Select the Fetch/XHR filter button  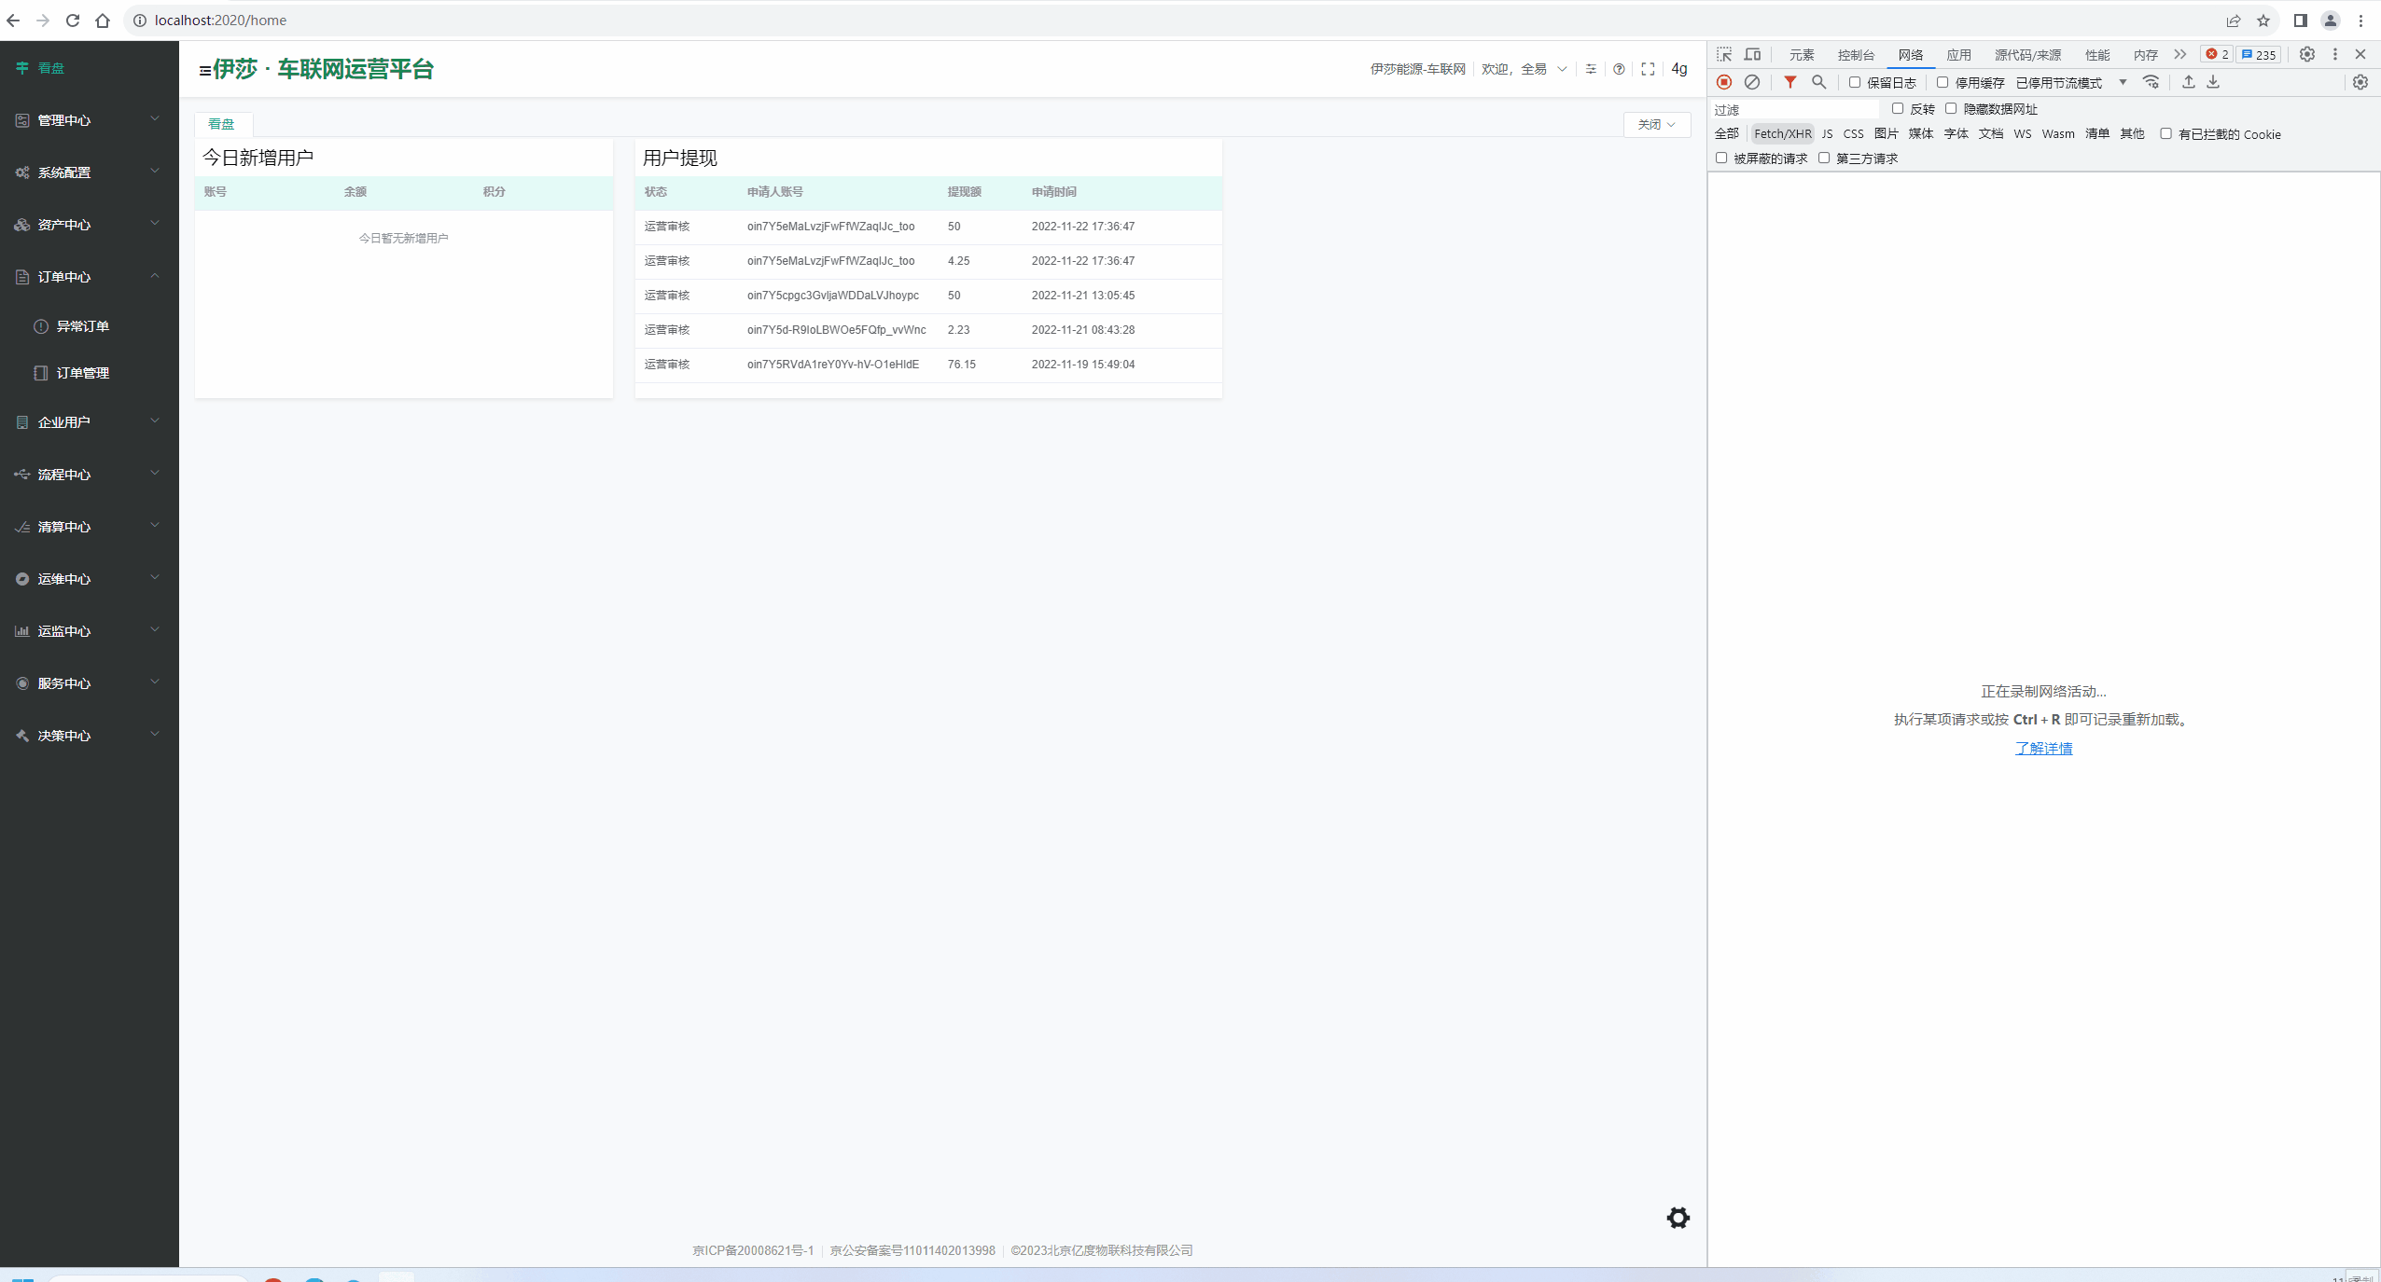[x=1782, y=134]
